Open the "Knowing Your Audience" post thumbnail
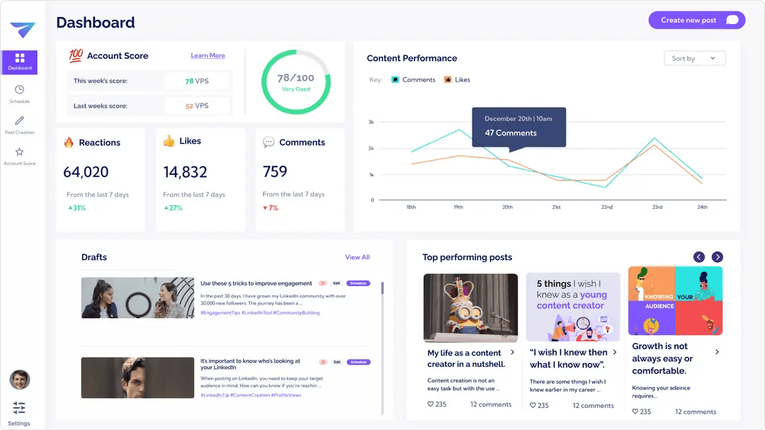The width and height of the screenshot is (765, 430). [x=675, y=300]
